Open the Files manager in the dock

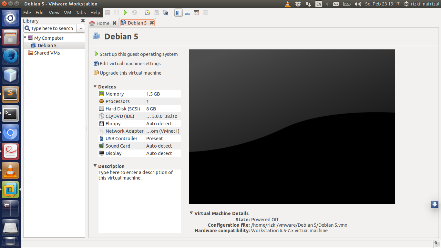[x=11, y=37]
